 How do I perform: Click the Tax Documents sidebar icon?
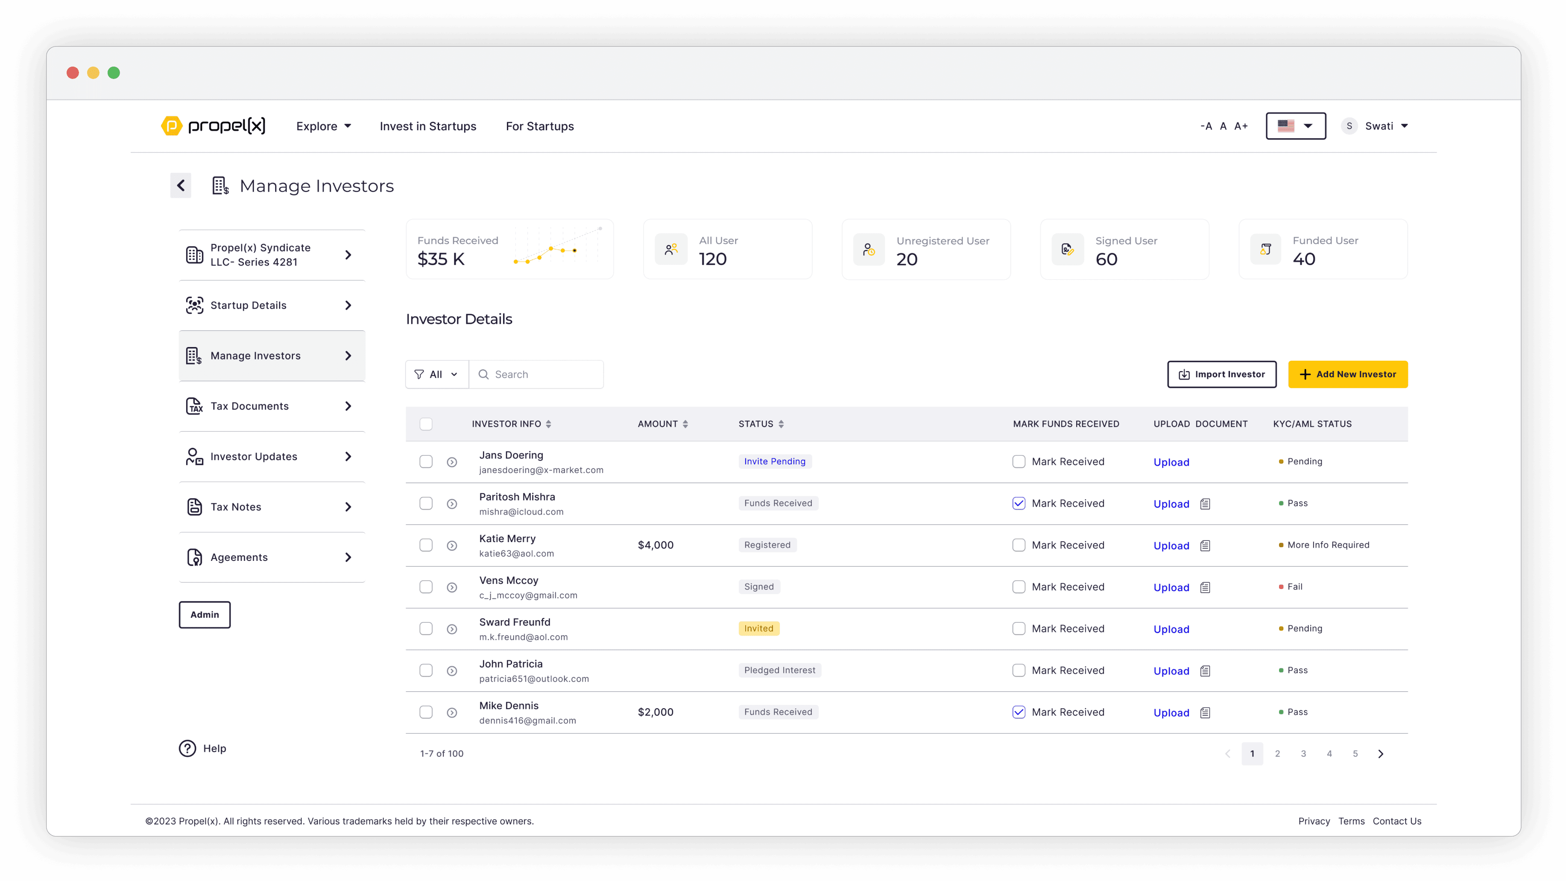click(194, 406)
